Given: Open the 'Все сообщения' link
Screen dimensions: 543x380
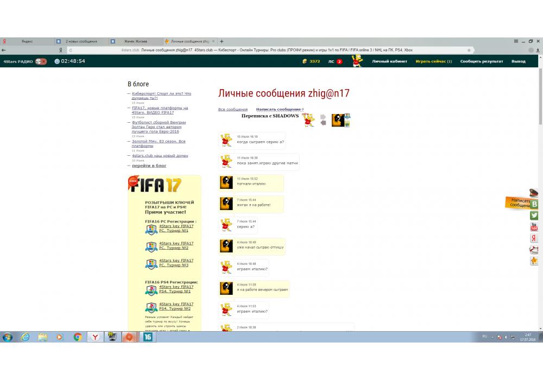Looking at the screenshot, I should (x=232, y=110).
